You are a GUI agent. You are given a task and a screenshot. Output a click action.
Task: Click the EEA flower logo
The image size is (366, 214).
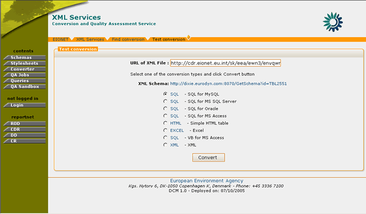(332, 22)
